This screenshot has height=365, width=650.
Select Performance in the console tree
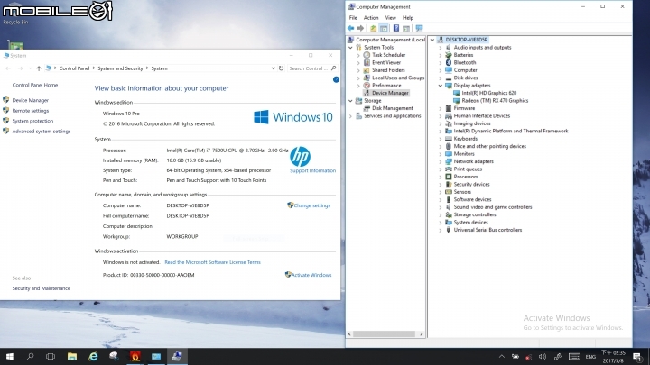tap(386, 86)
